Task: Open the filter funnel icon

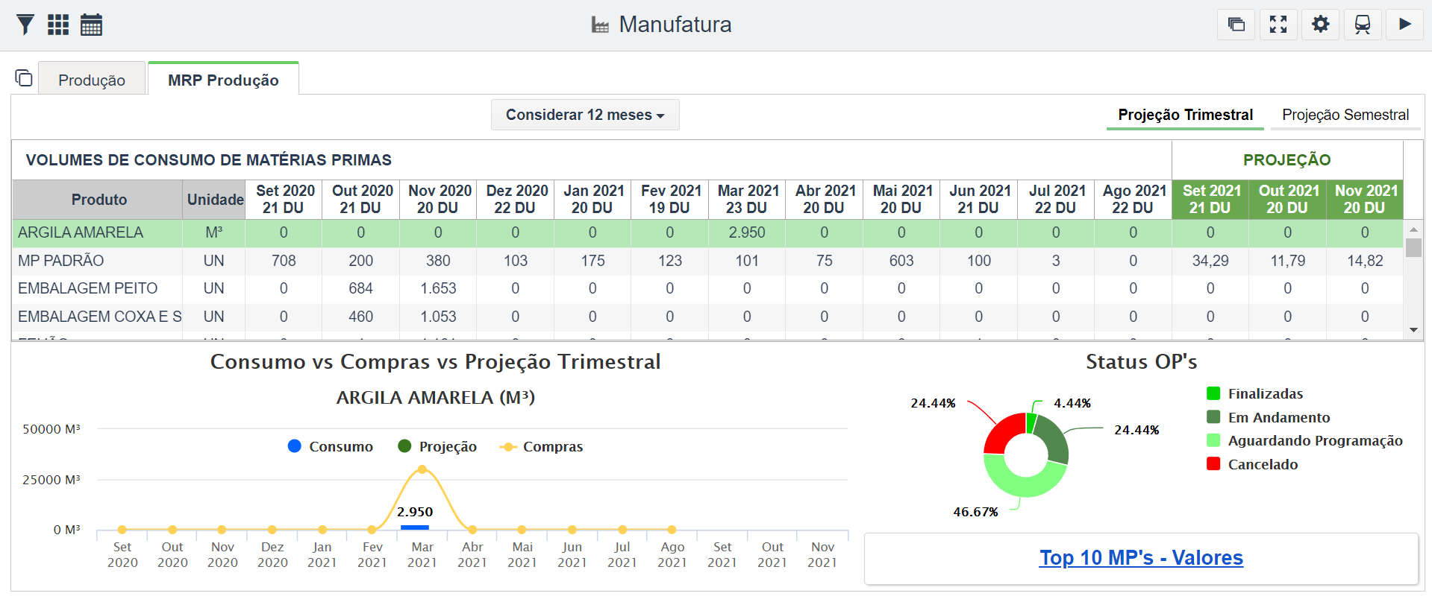Action: tap(25, 25)
